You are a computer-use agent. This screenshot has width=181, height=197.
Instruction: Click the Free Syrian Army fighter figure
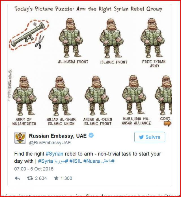[152, 38]
